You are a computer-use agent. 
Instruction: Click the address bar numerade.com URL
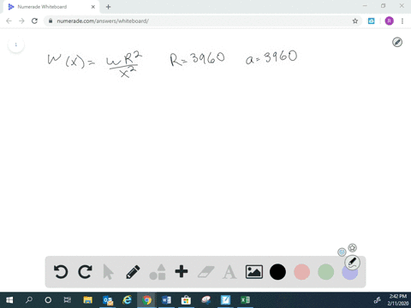103,21
